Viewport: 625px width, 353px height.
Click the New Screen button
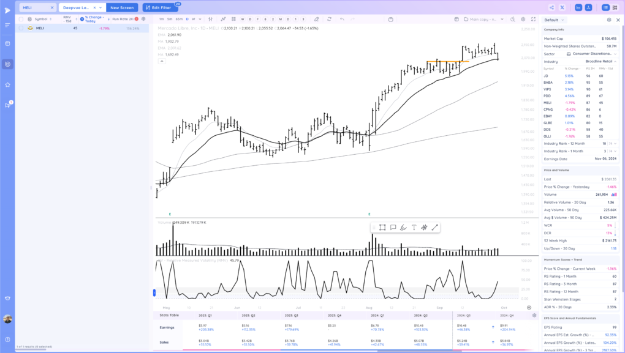(x=122, y=7)
